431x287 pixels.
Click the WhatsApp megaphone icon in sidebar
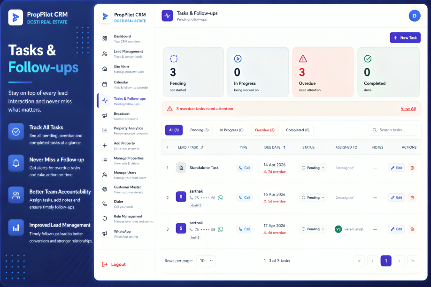[105, 234]
